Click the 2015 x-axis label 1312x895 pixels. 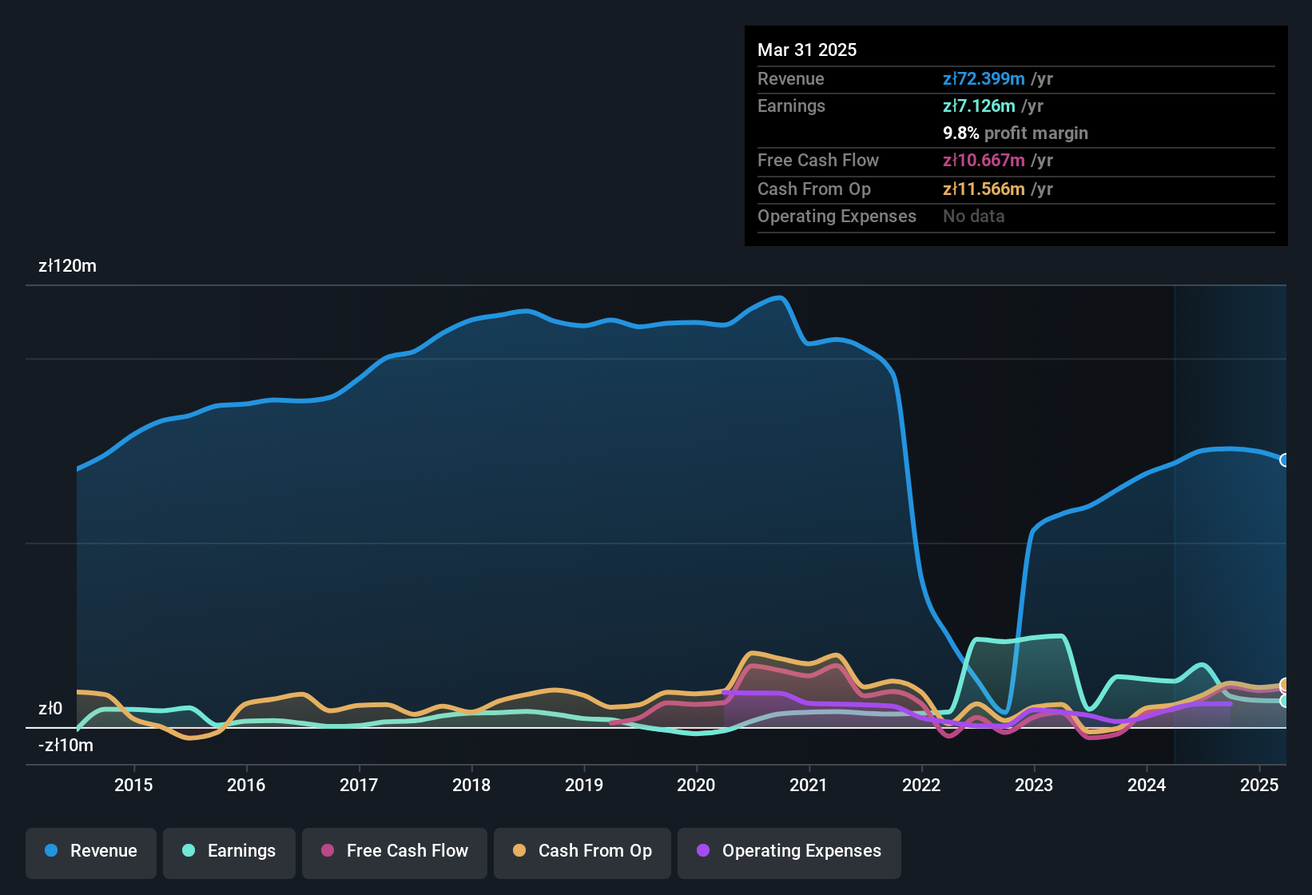click(x=133, y=785)
